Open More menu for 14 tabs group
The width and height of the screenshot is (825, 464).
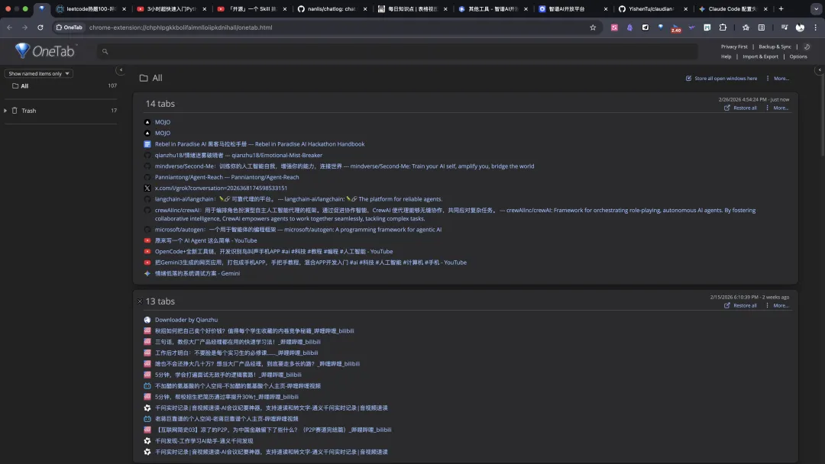(x=778, y=108)
